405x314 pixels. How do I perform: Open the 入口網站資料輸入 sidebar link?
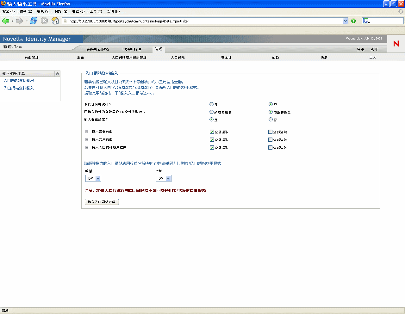coord(19,88)
